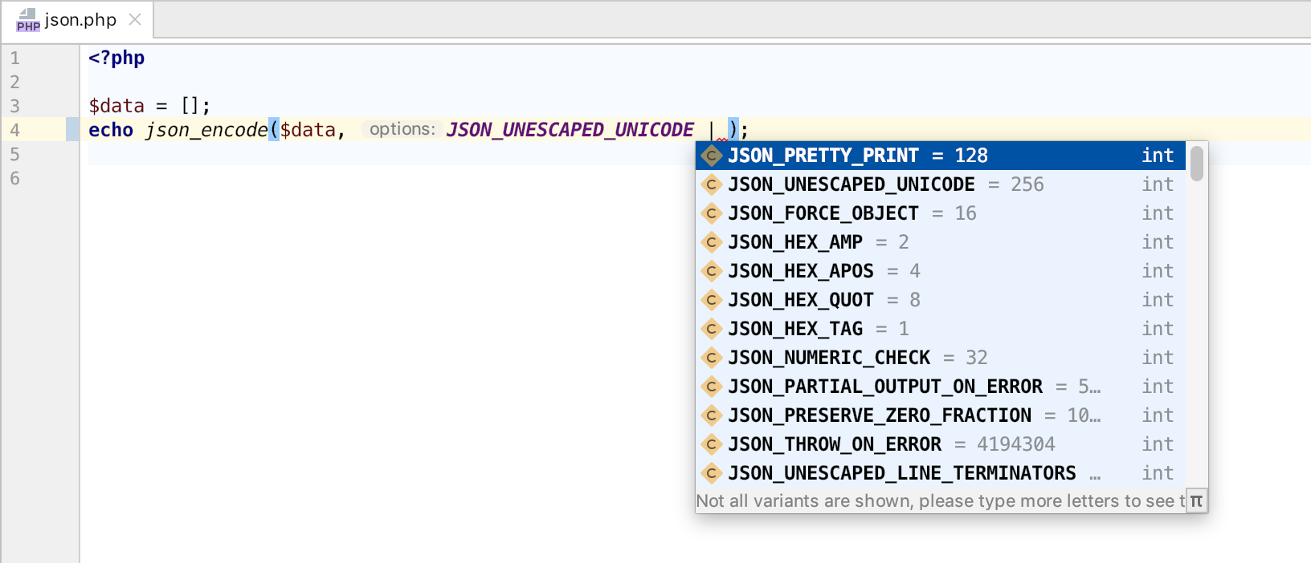Open the pi quick-settings icon in popup footer

tap(1196, 501)
